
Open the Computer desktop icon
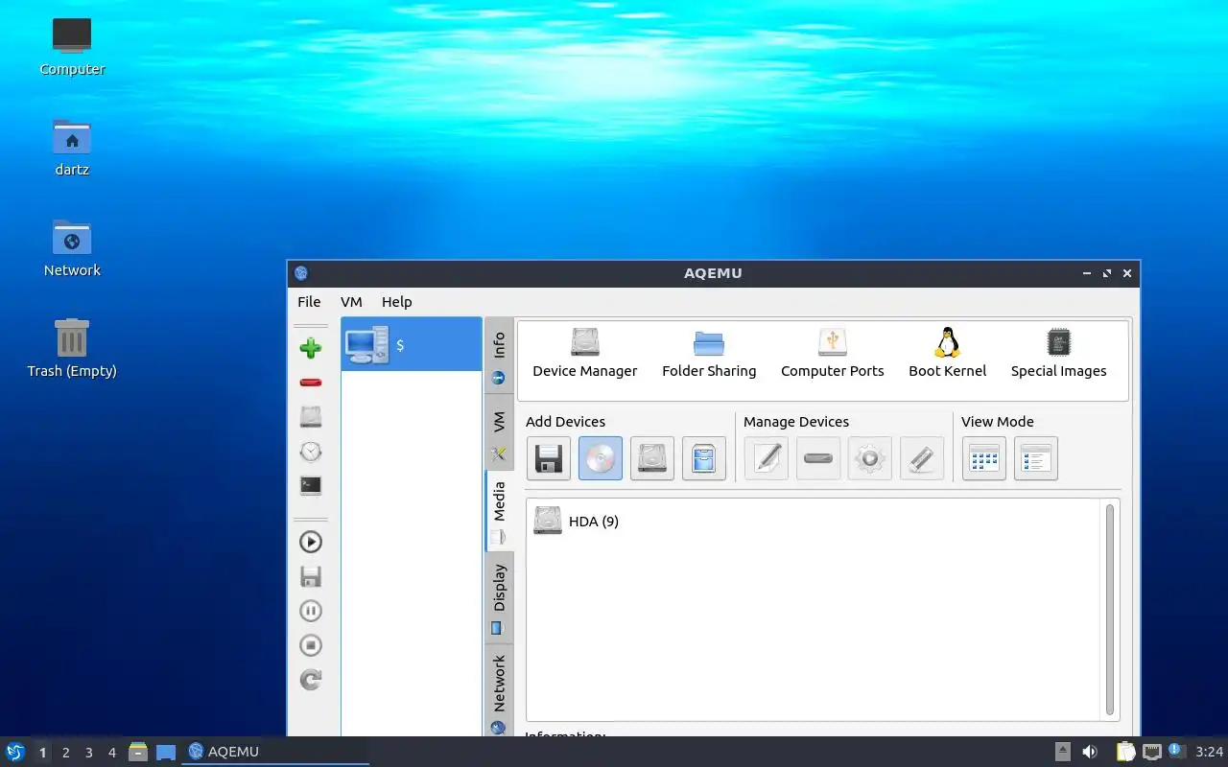pyautogui.click(x=72, y=47)
